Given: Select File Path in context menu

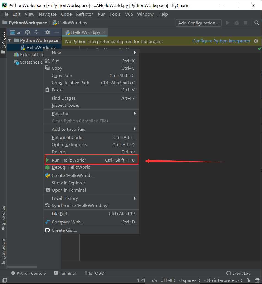Looking at the screenshot, I should point(91,214).
